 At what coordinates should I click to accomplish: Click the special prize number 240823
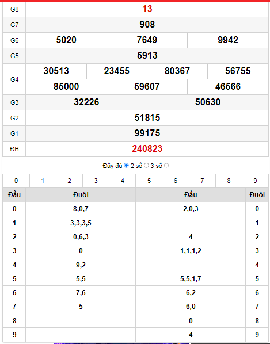pyautogui.click(x=147, y=149)
